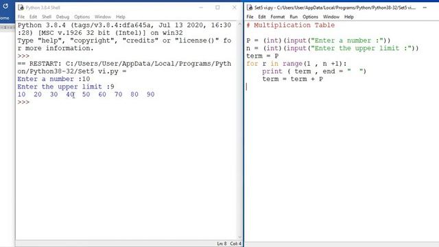The height and width of the screenshot is (247, 439).
Task: Click the 'Enter the upper limit :' code line
Action: (x=332, y=48)
